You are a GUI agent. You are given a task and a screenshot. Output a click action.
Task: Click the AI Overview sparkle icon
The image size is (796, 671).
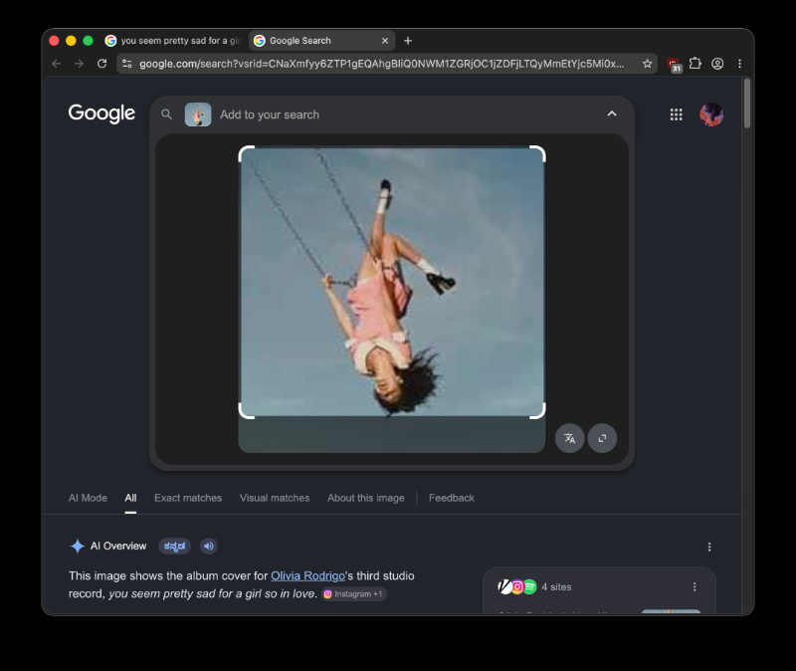(x=78, y=546)
